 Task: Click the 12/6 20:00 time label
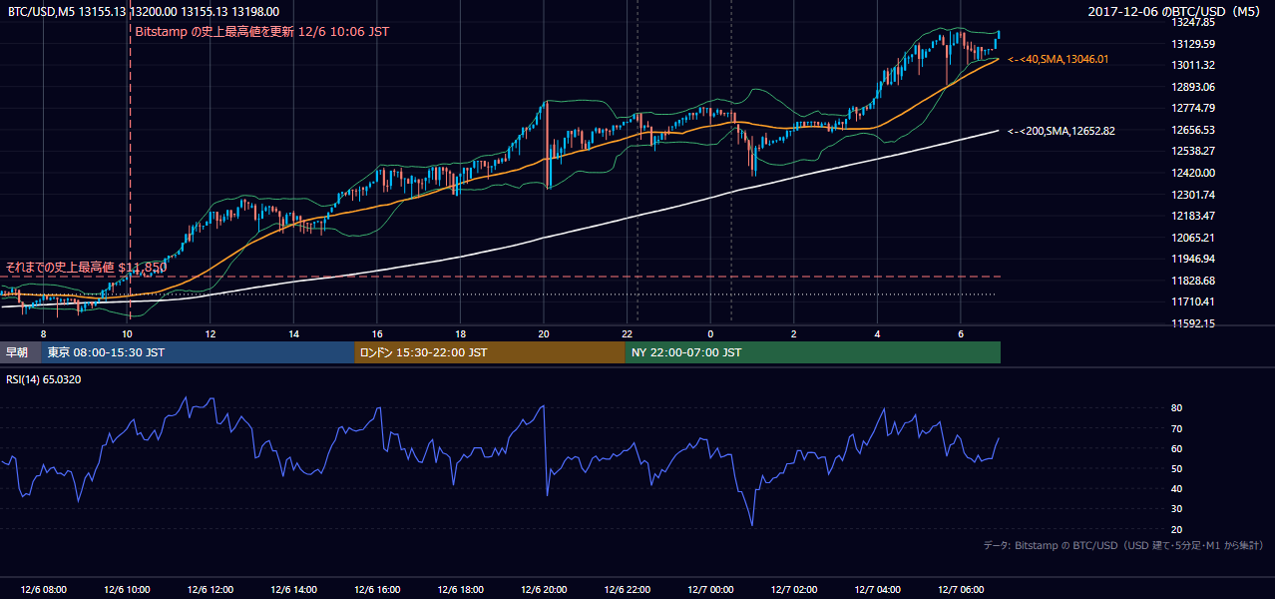click(x=544, y=590)
